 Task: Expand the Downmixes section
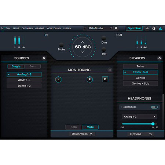[x=82, y=134]
